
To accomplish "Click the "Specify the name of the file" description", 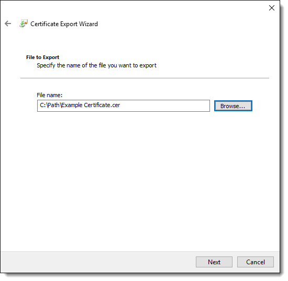I will (x=97, y=65).
